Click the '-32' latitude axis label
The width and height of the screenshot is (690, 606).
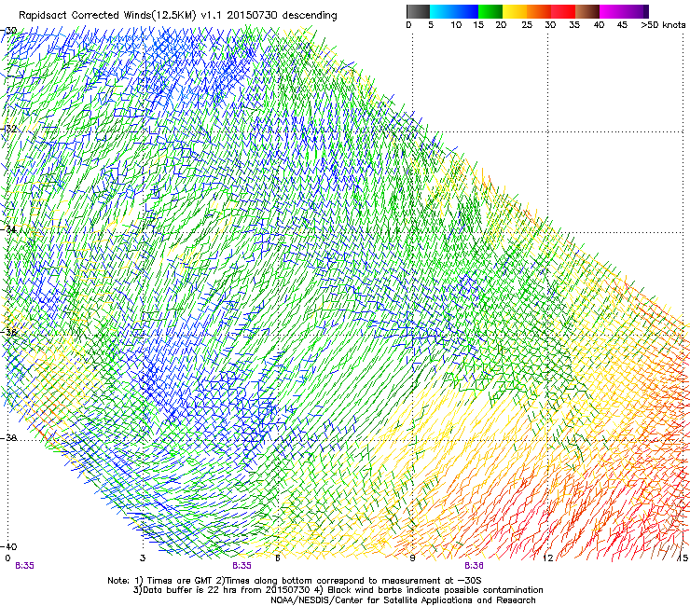(8, 129)
